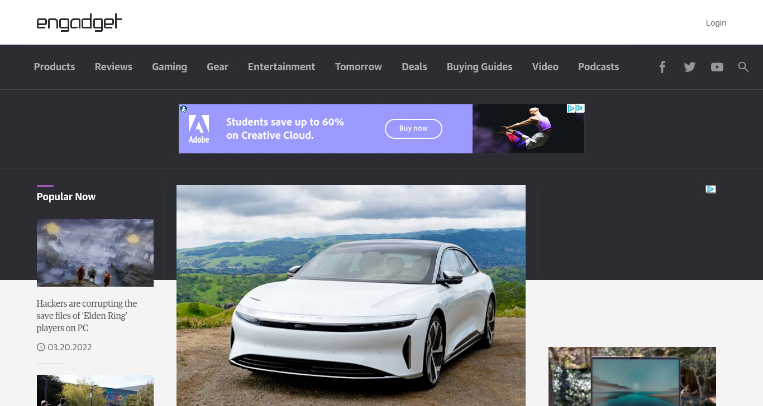The height and width of the screenshot is (406, 763).
Task: Open Buying Guides from the navigation
Action: 479,67
